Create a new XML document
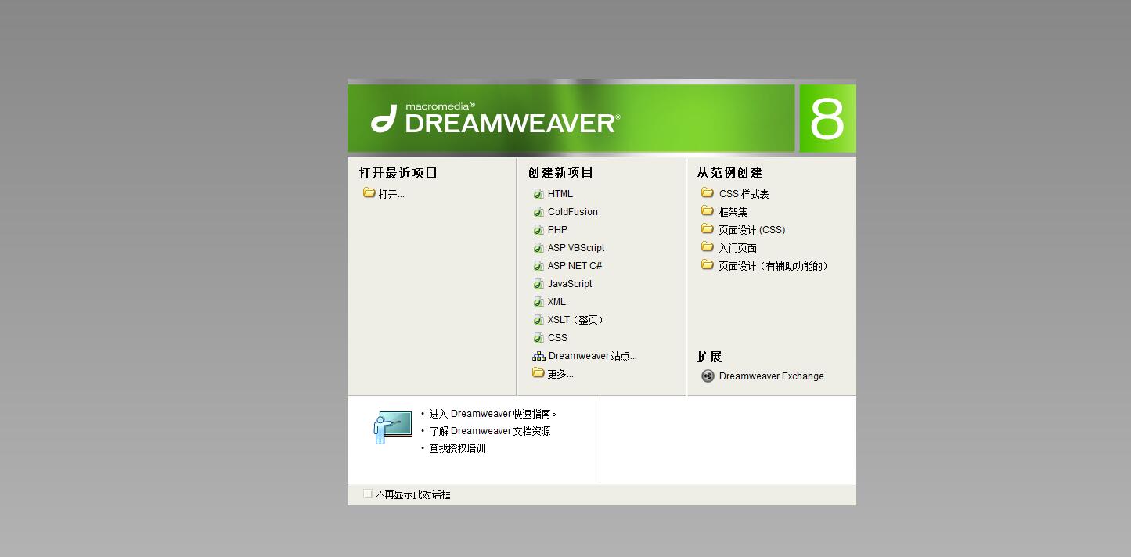 click(556, 302)
